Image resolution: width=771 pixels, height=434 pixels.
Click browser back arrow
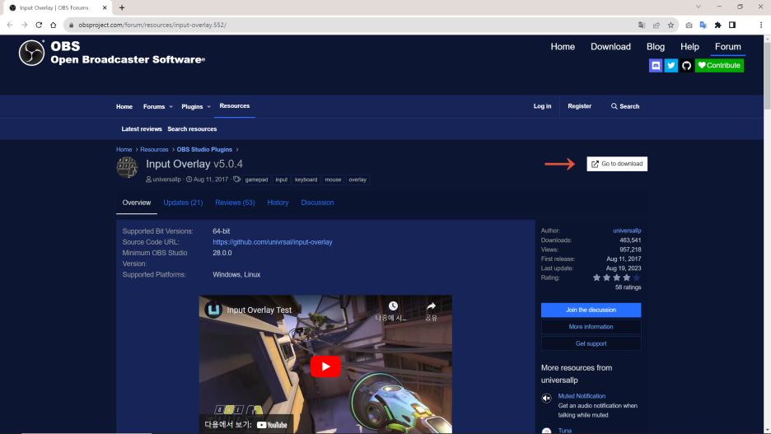[10, 25]
